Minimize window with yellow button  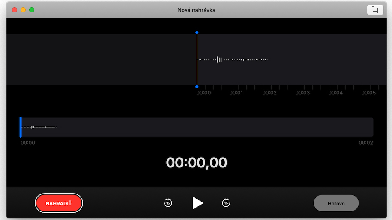23,10
